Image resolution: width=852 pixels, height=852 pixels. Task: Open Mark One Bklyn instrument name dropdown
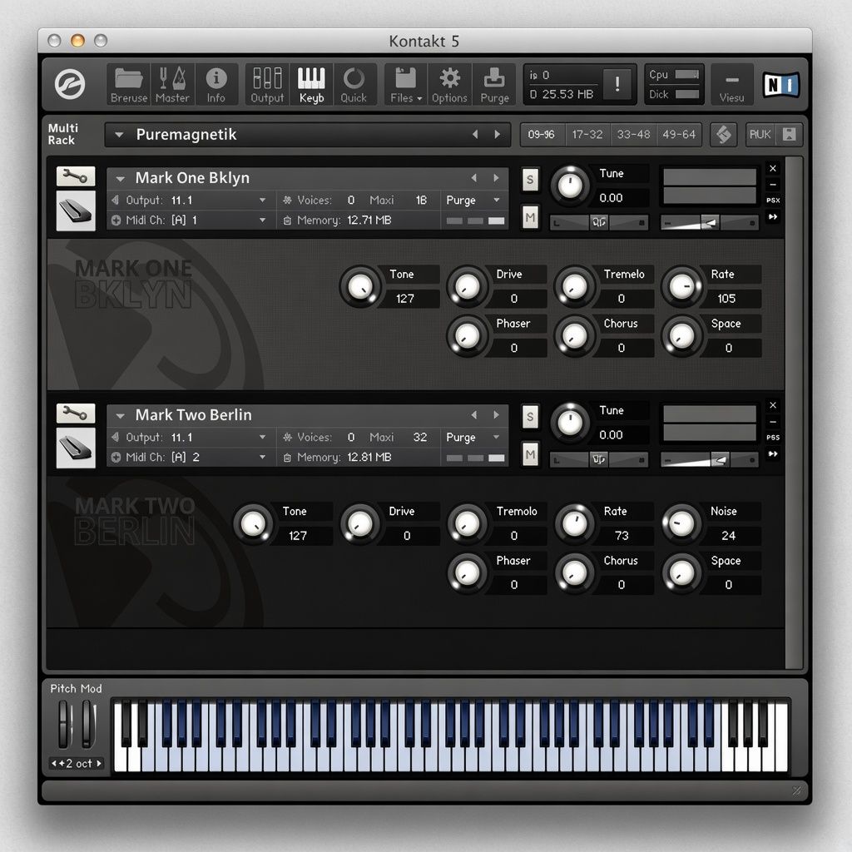click(120, 178)
